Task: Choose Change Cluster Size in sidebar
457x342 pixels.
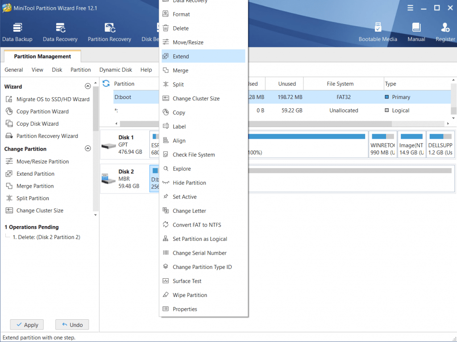Action: (x=34, y=210)
